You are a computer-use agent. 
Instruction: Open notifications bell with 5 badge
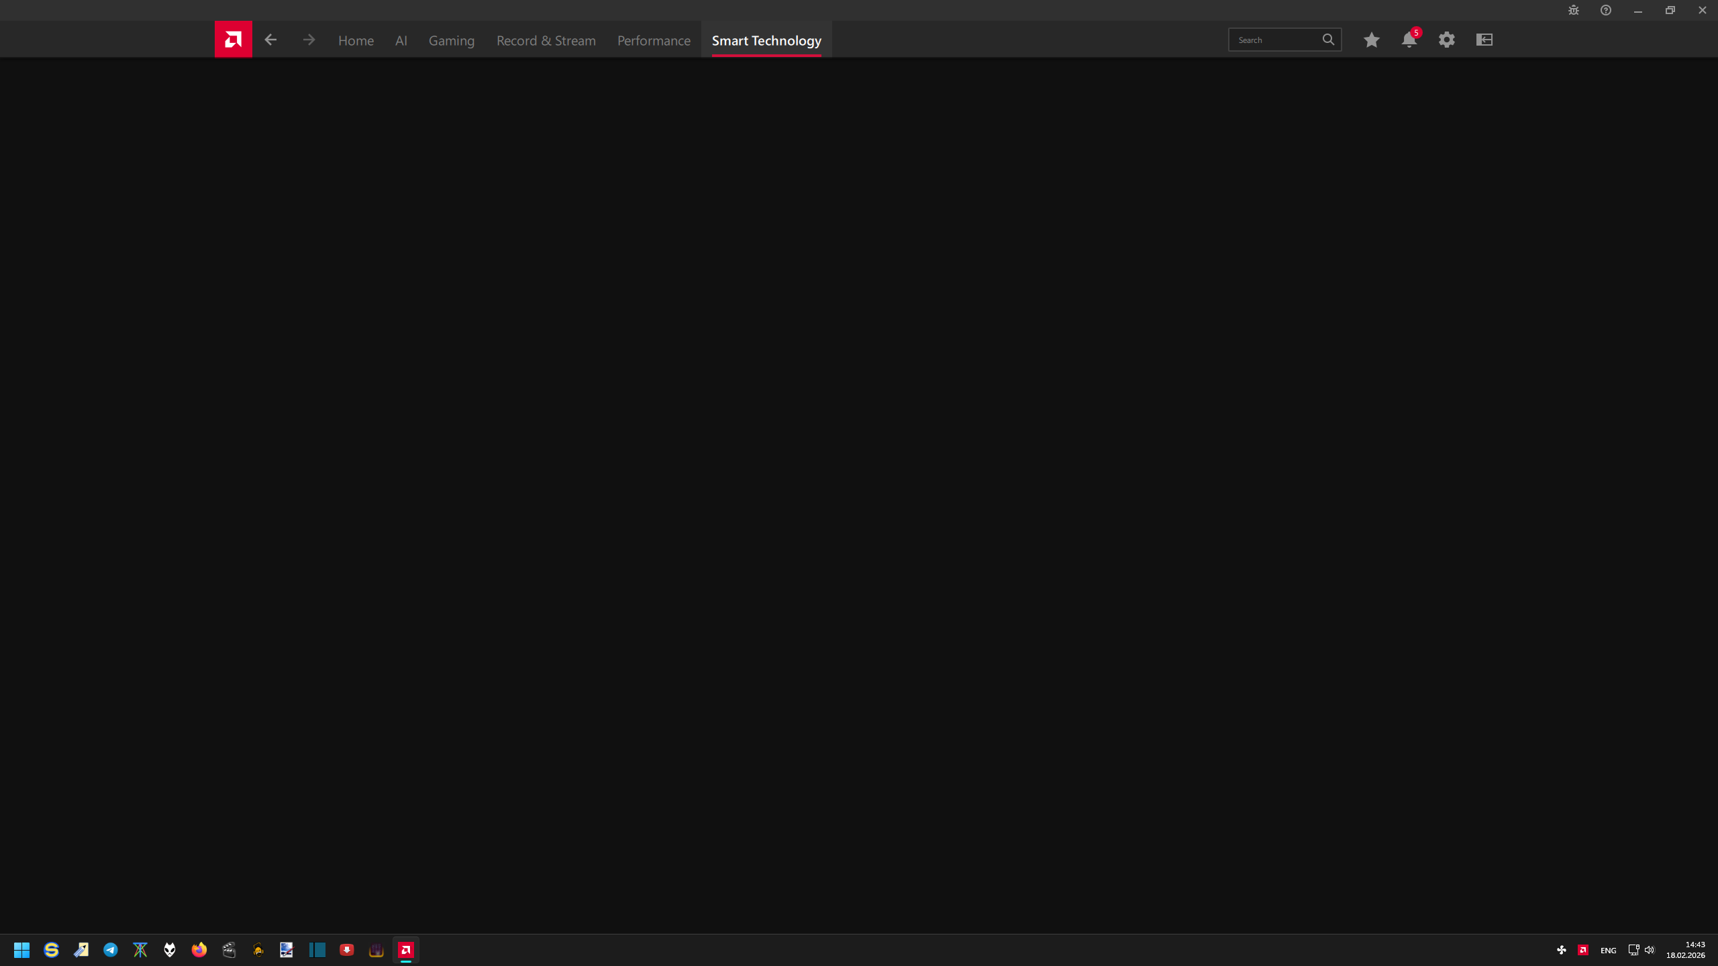(1409, 40)
